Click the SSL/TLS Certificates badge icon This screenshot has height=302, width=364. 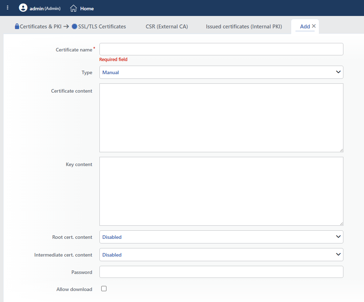point(74,27)
